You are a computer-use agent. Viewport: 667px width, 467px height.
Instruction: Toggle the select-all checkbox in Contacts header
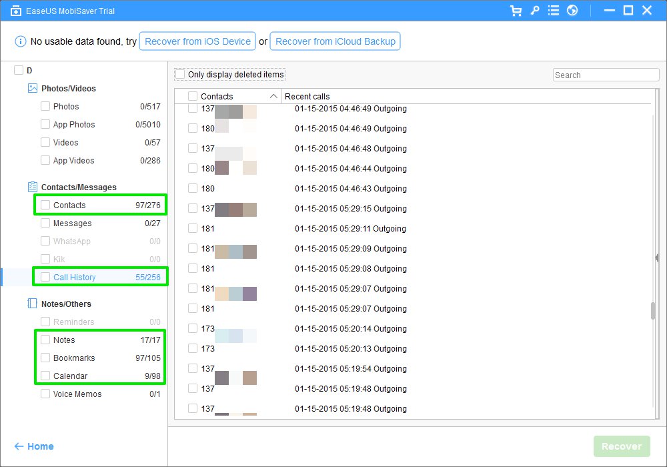pyautogui.click(x=193, y=96)
